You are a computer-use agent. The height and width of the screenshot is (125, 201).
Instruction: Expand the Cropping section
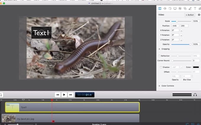[x=159, y=49]
